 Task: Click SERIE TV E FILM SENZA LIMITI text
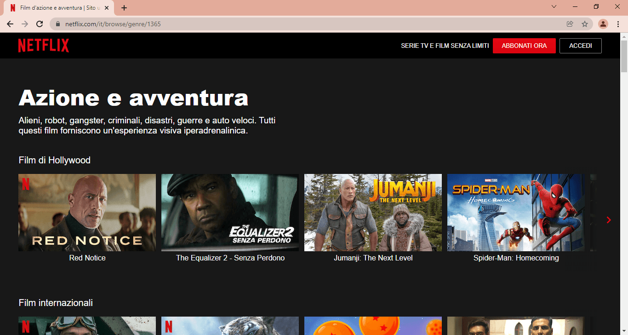coord(445,46)
